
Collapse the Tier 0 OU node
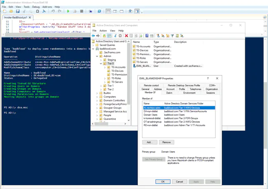101,63
